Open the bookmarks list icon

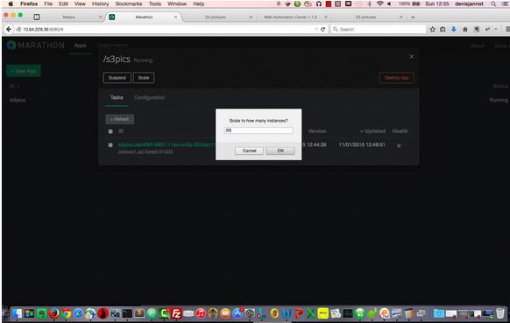coord(443,29)
